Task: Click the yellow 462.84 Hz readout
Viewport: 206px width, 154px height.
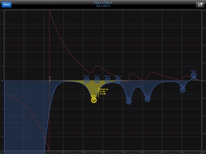Action: pos(103,89)
